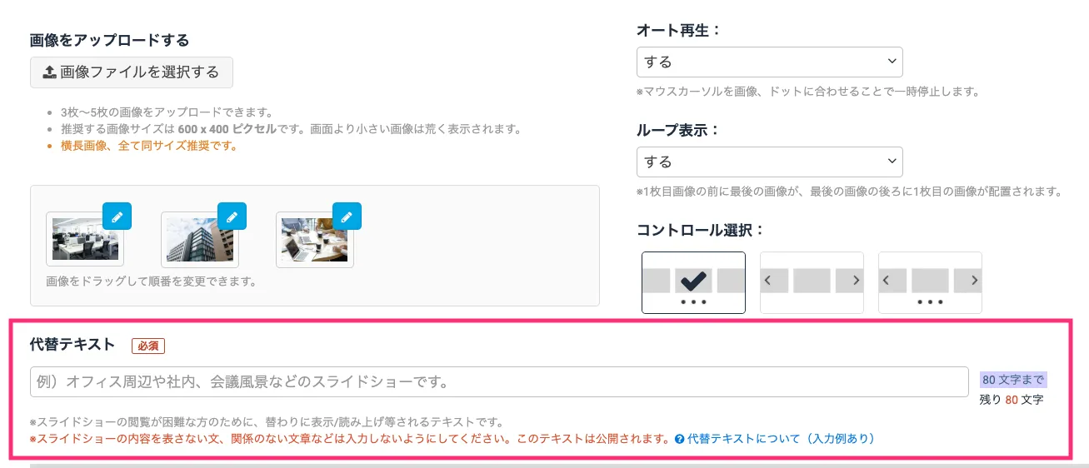Select the laptop desk thumbnail
This screenshot has width=1089, height=468.
pyautogui.click(x=314, y=240)
